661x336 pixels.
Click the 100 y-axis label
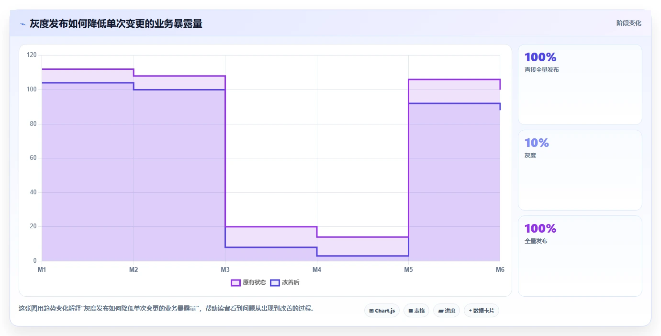click(32, 90)
